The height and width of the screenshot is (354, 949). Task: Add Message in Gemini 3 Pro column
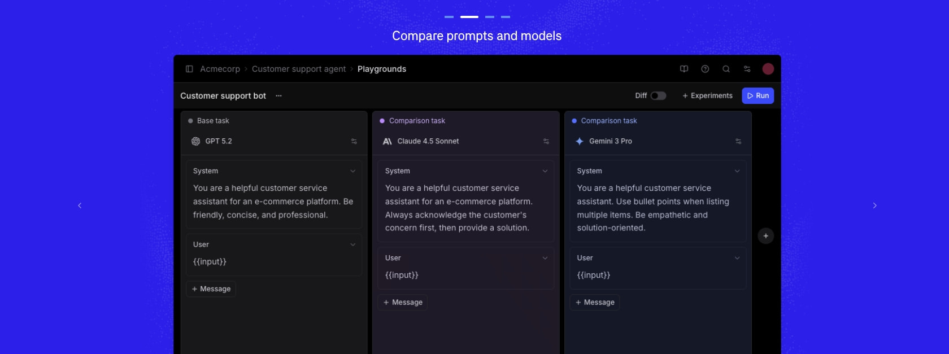click(x=595, y=303)
